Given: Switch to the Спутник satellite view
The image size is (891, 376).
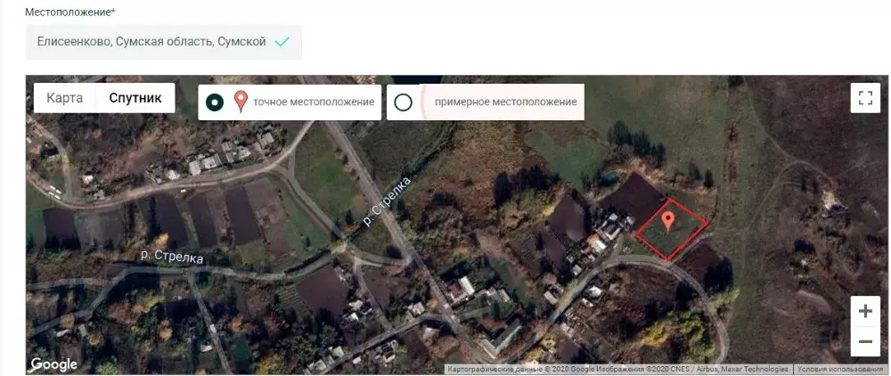Looking at the screenshot, I should (x=135, y=98).
